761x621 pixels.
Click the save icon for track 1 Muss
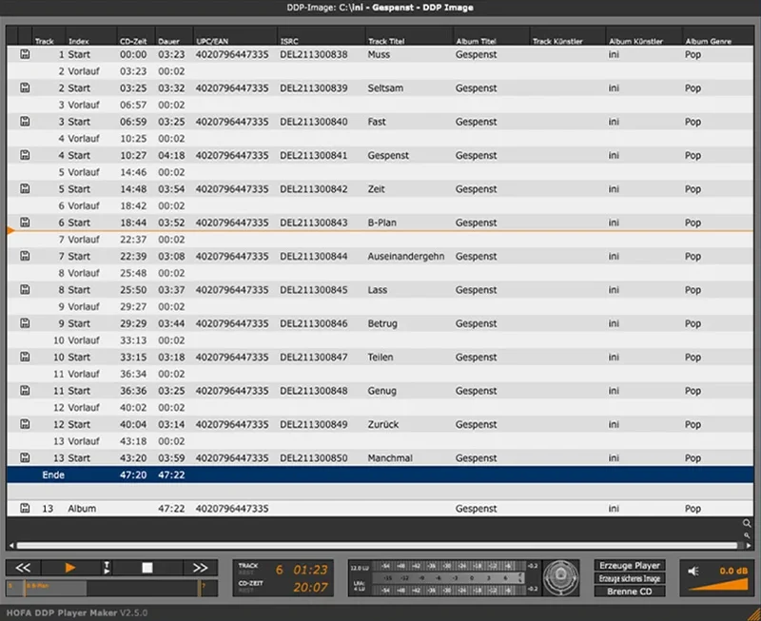tap(25, 54)
